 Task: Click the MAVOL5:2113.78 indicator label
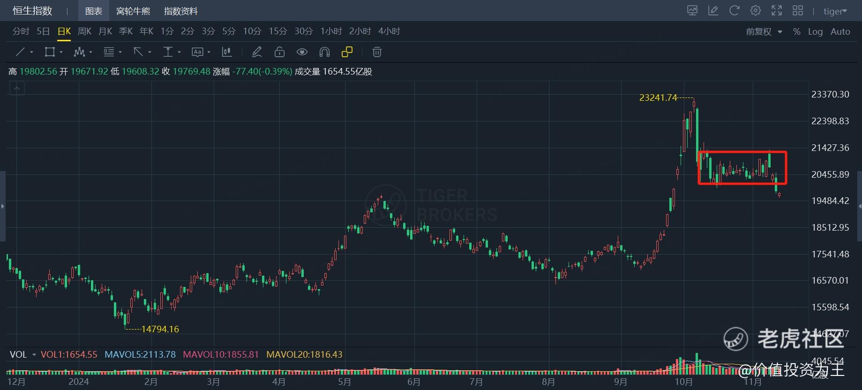pos(140,355)
